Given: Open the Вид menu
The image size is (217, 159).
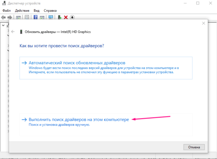Looking at the screenshot, I should pyautogui.click(x=36, y=10).
